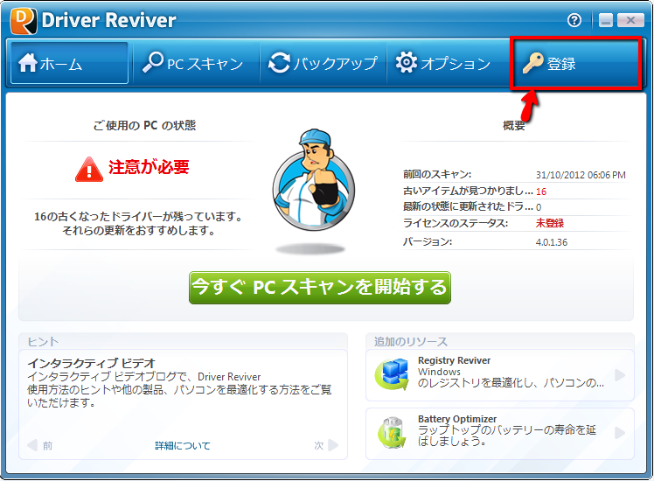Viewport: 654px width, 481px height.
Task: Open the バックアップ tab
Action: click(x=323, y=63)
